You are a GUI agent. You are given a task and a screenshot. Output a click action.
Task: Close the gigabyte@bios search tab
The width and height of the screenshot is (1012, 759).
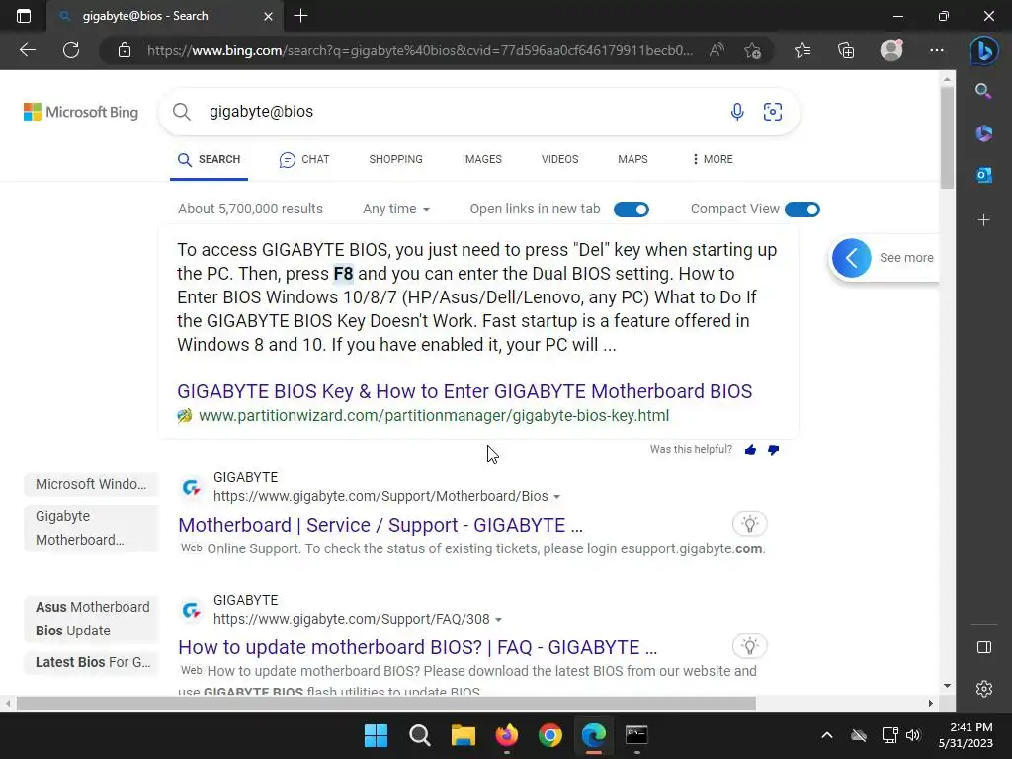tap(269, 16)
